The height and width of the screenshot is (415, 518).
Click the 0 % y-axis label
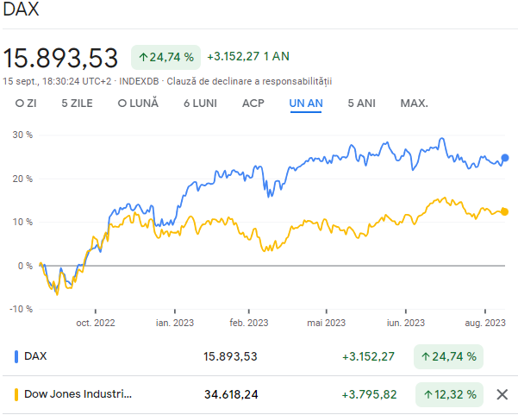(25, 266)
